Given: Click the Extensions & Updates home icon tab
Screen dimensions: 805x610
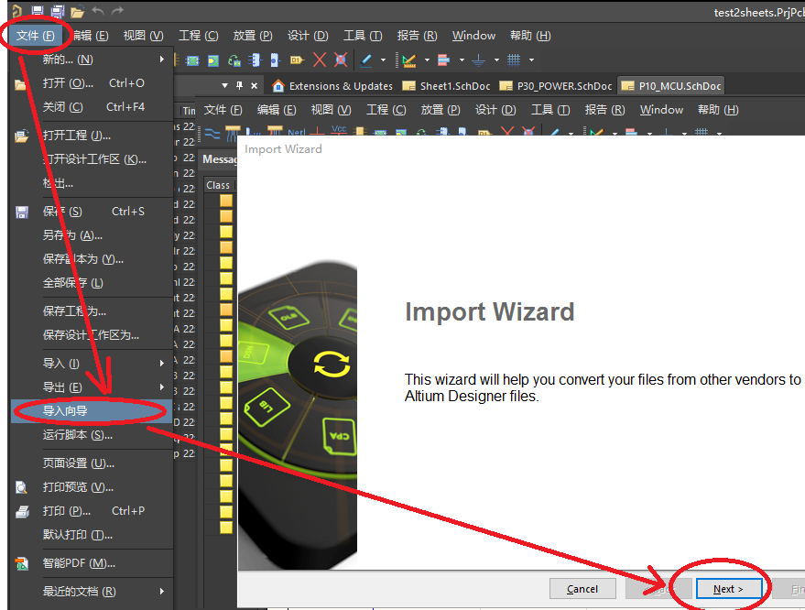Looking at the screenshot, I should click(332, 86).
